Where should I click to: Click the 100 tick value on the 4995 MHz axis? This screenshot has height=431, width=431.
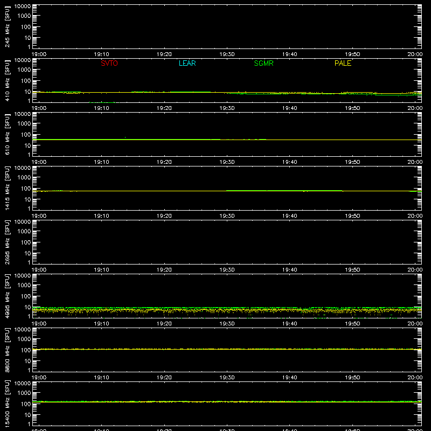[x=26, y=296]
